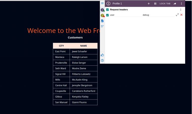Open the help question mark icon
The image size is (192, 114).
tap(102, 60)
